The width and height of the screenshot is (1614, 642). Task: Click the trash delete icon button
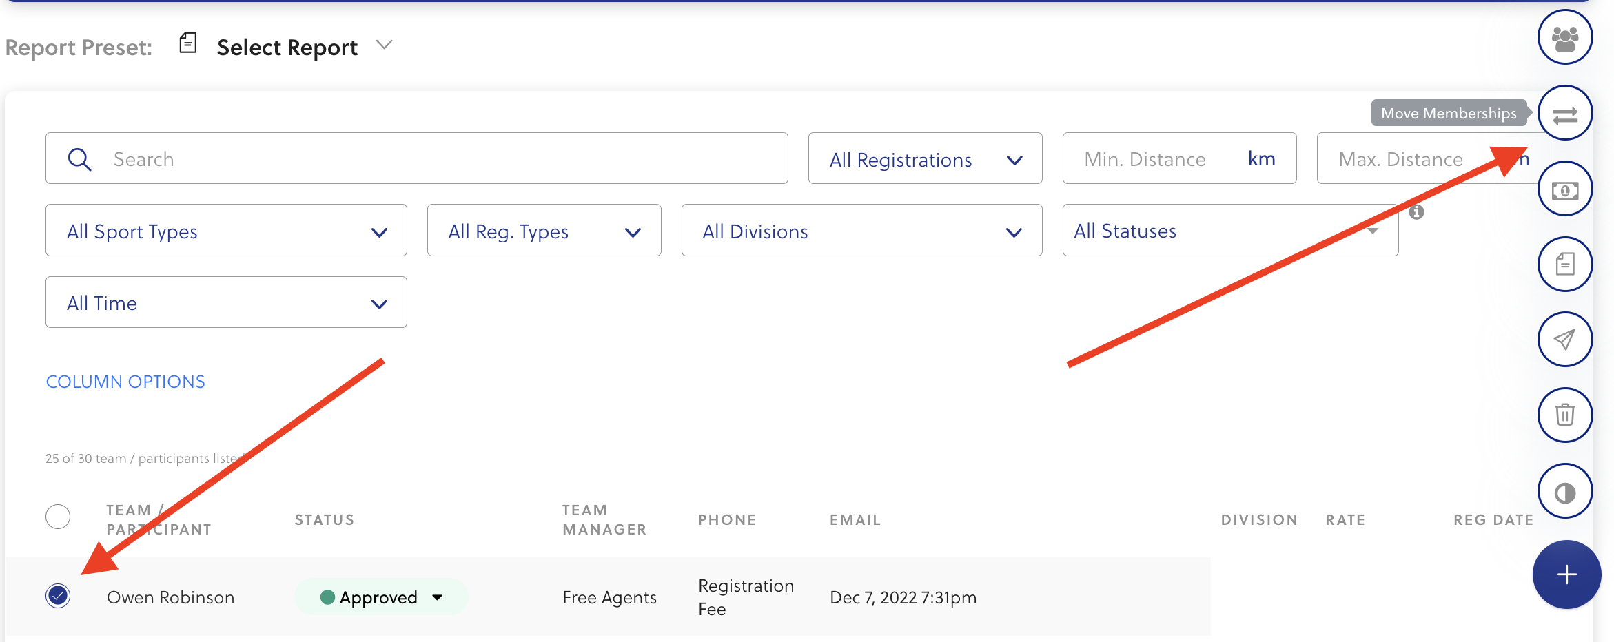(1564, 415)
